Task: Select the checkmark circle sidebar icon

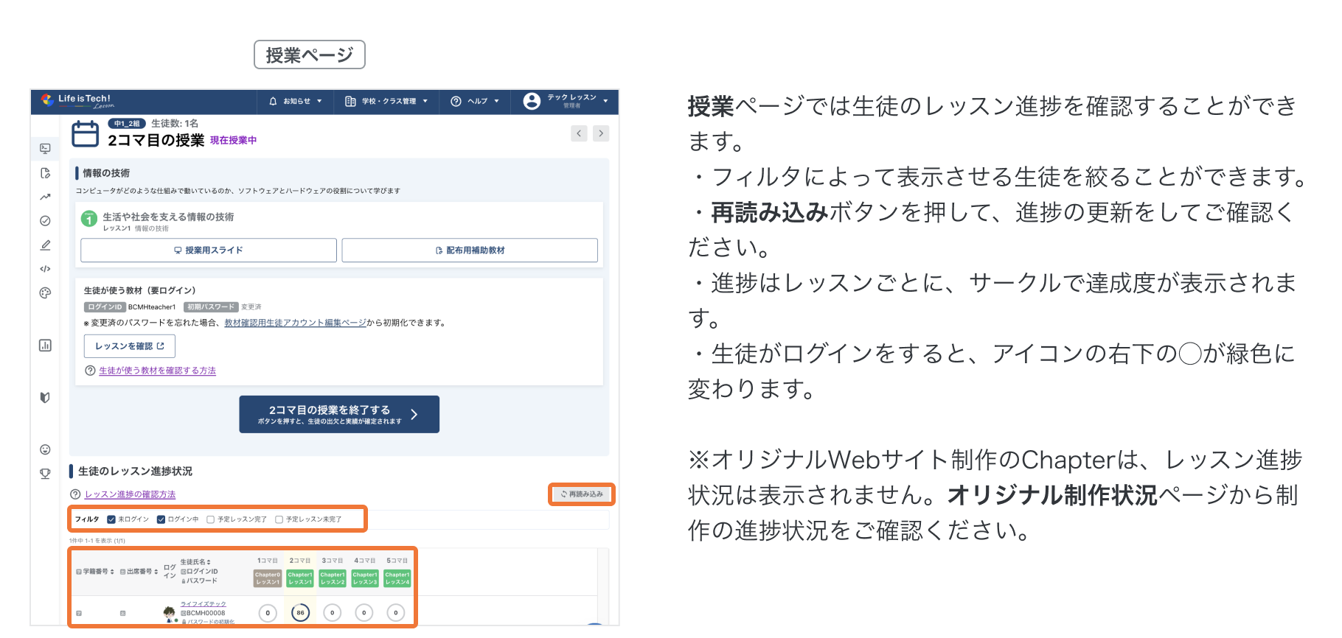Action: click(x=45, y=221)
